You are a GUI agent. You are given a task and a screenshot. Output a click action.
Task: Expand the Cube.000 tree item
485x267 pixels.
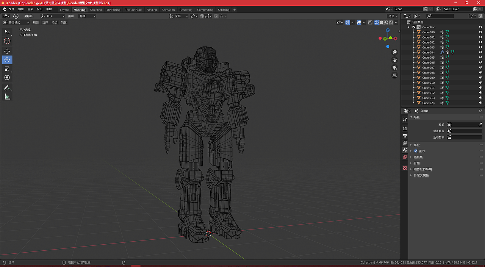(x=414, y=32)
